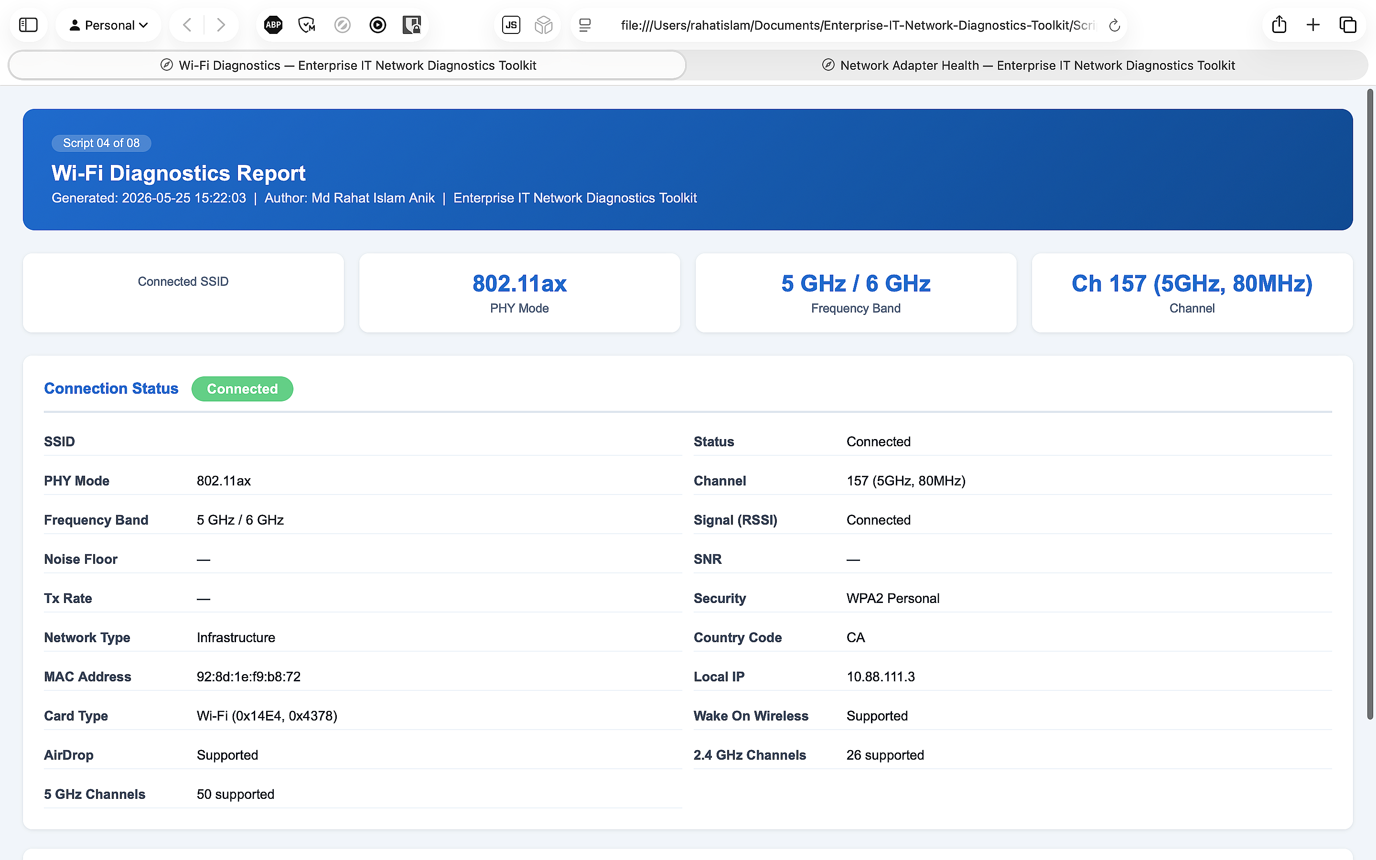Click the green Connected status badge
The height and width of the screenshot is (860, 1376).
[242, 388]
